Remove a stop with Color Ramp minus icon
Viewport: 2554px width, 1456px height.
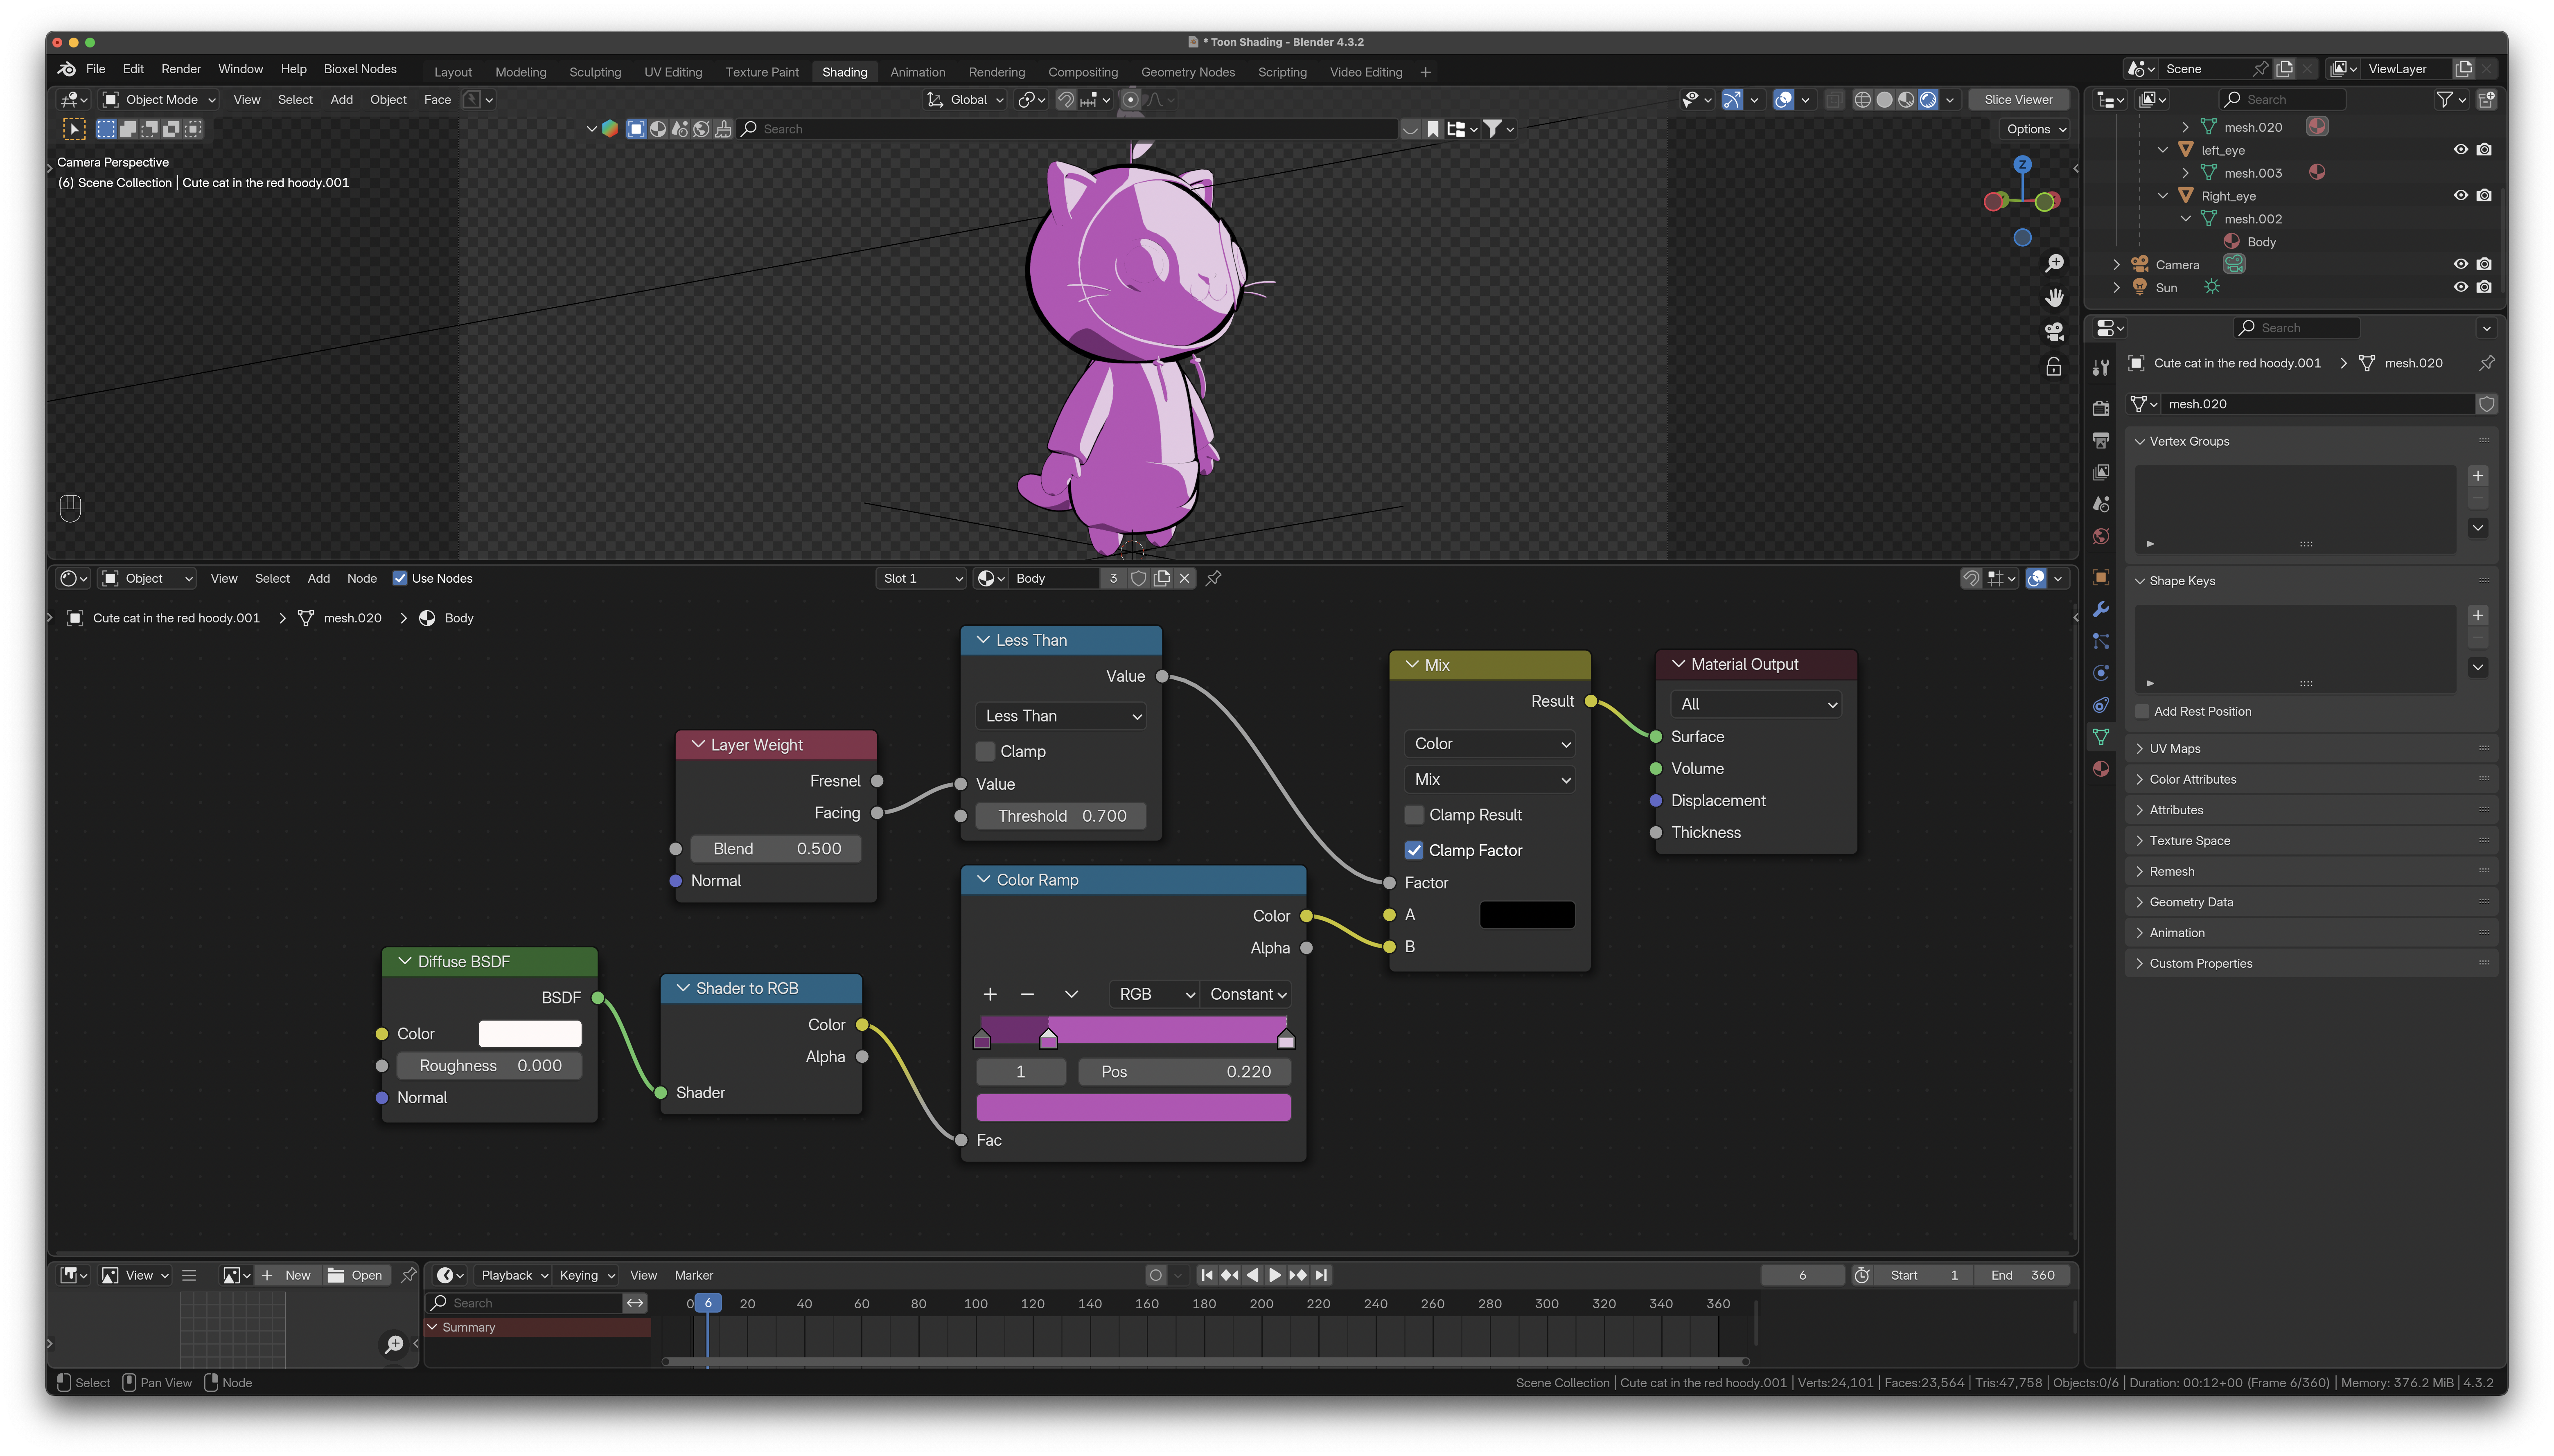point(1027,994)
